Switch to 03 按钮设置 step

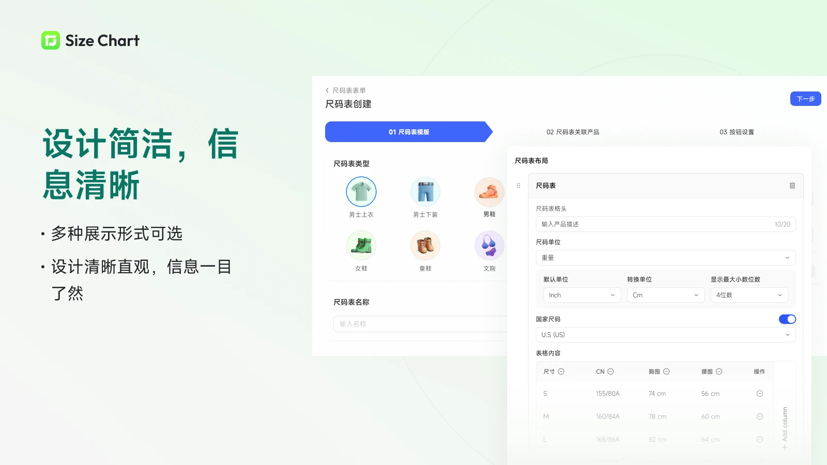click(x=737, y=132)
